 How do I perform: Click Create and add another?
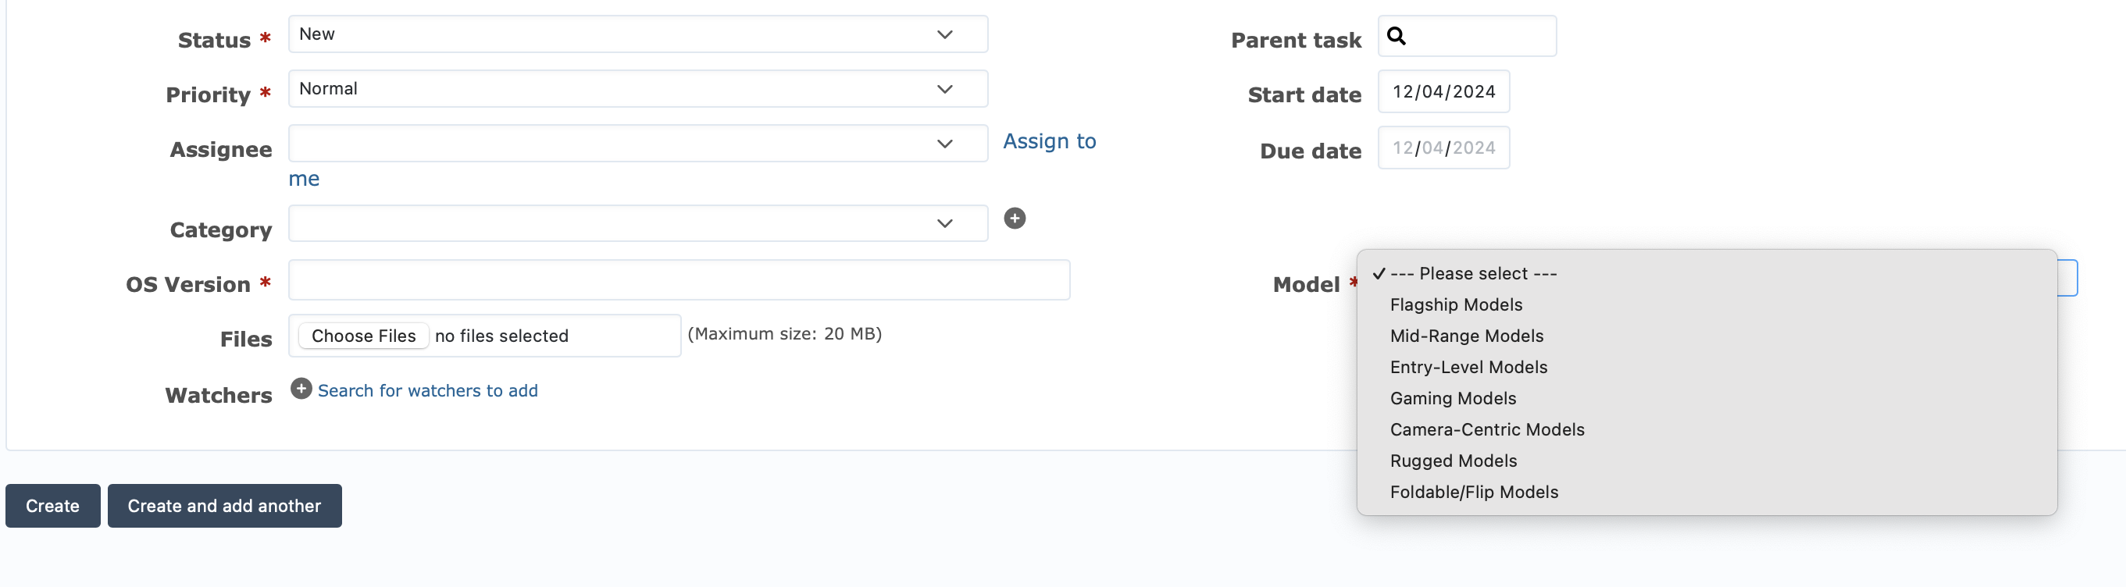[x=224, y=505]
